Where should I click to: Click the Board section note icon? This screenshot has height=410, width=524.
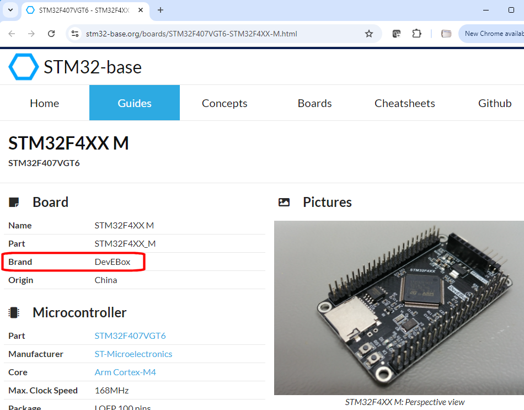[14, 203]
